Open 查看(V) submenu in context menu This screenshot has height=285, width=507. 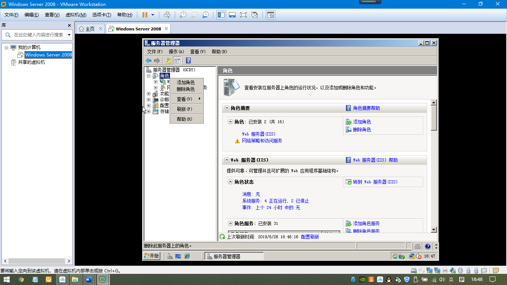[186, 99]
